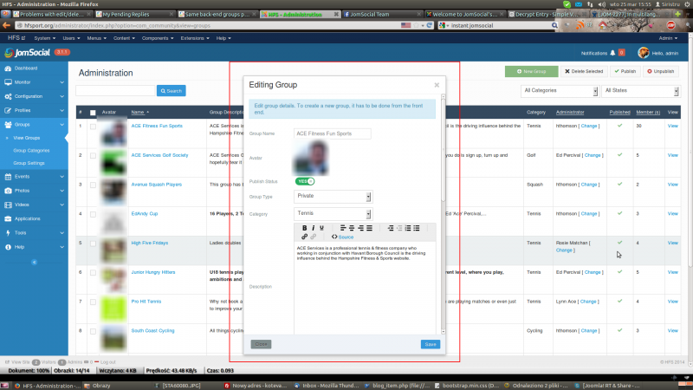Open Source view in the editor
The width and height of the screenshot is (693, 390).
coord(342,237)
